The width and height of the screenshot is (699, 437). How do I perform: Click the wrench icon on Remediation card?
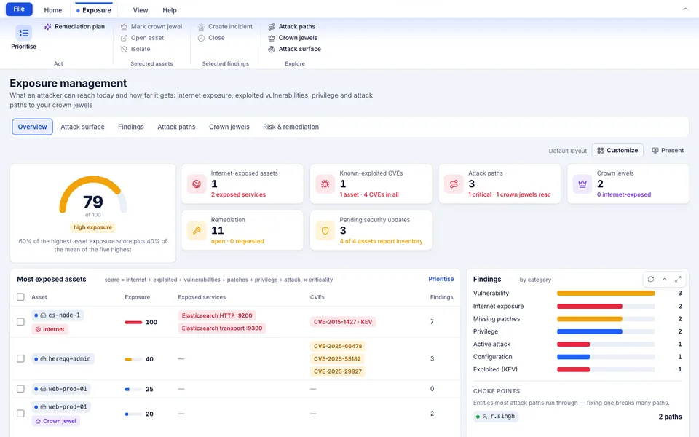197,231
